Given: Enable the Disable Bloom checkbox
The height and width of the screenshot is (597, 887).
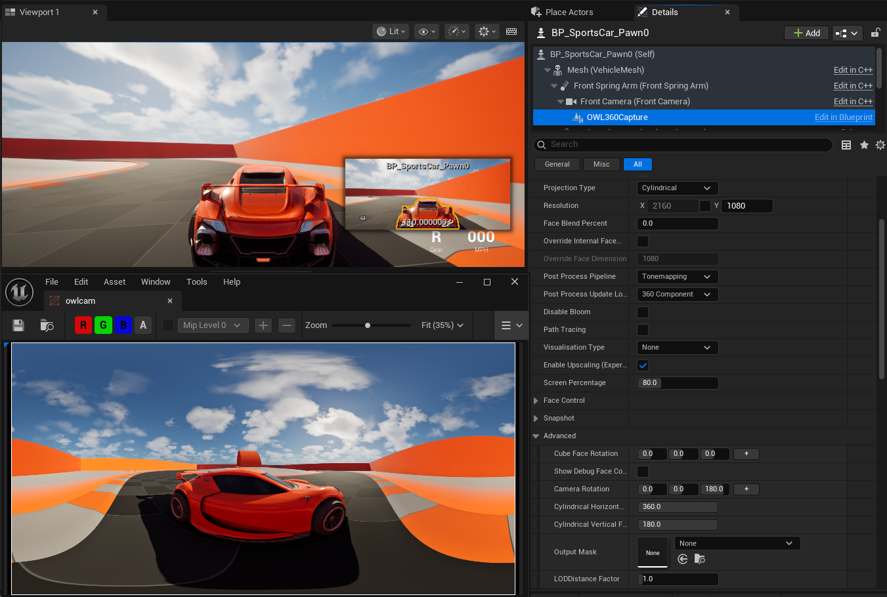Looking at the screenshot, I should [x=643, y=312].
